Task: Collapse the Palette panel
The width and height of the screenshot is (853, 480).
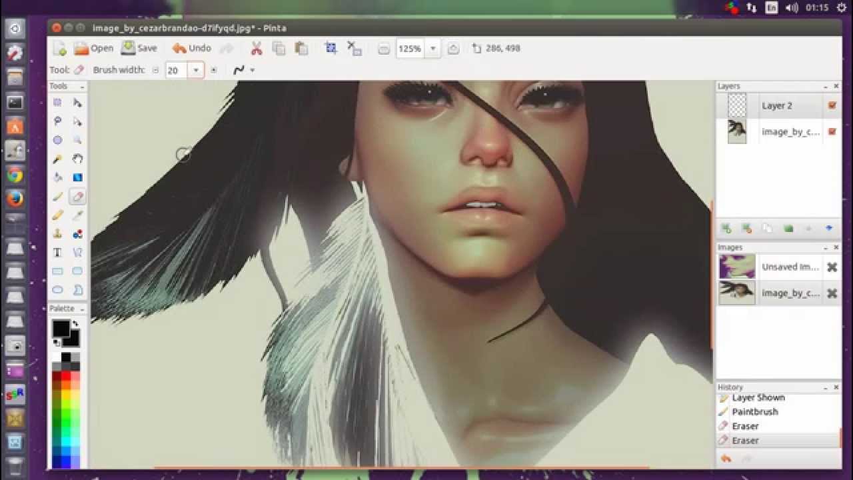Action: pyautogui.click(x=82, y=308)
